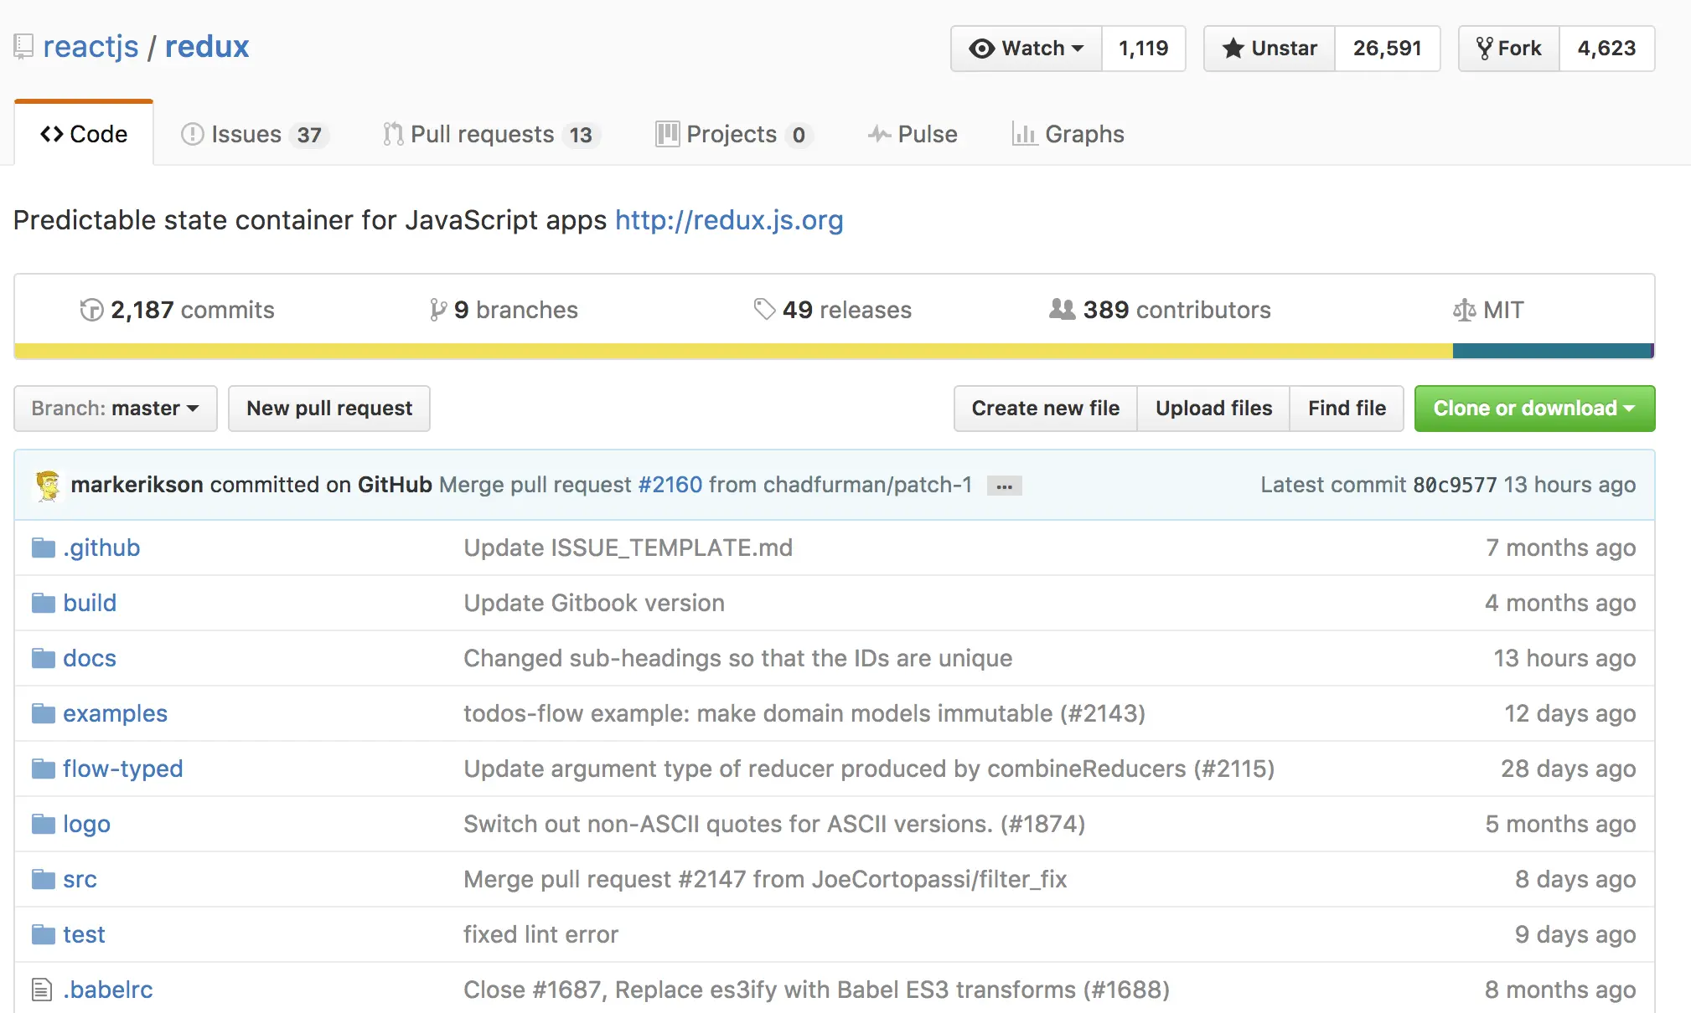Open the redux.js.org website link
Viewport: 1691px width, 1013px height.
pyautogui.click(x=729, y=220)
